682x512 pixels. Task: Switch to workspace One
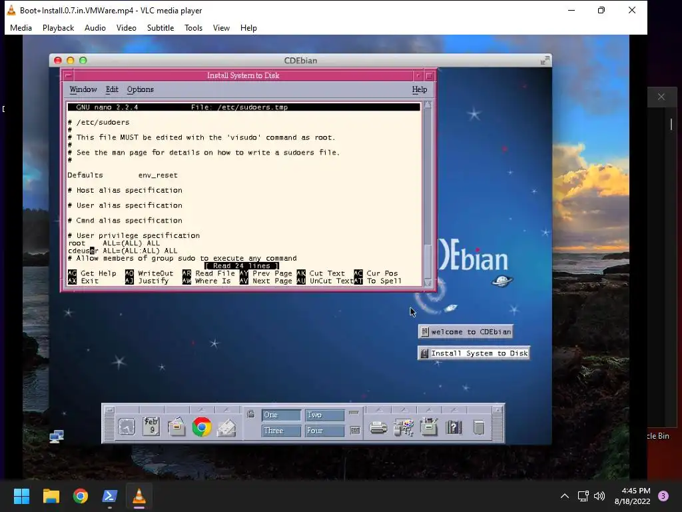click(281, 415)
